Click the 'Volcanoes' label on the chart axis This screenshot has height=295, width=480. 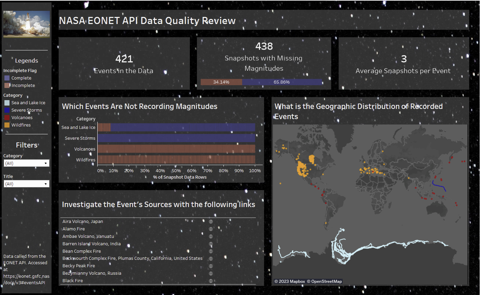tap(85, 149)
